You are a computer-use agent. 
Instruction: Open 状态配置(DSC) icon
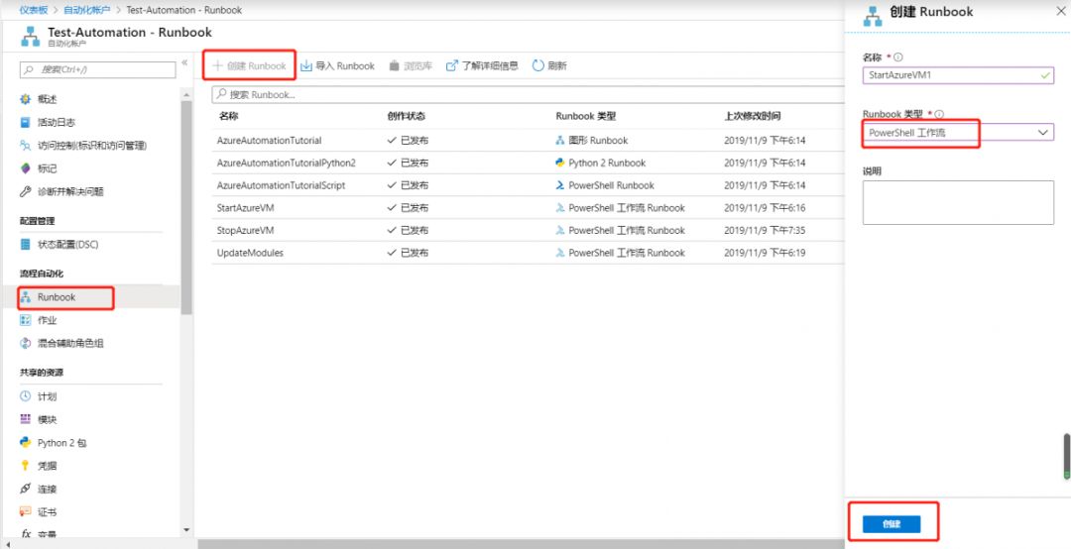click(25, 245)
